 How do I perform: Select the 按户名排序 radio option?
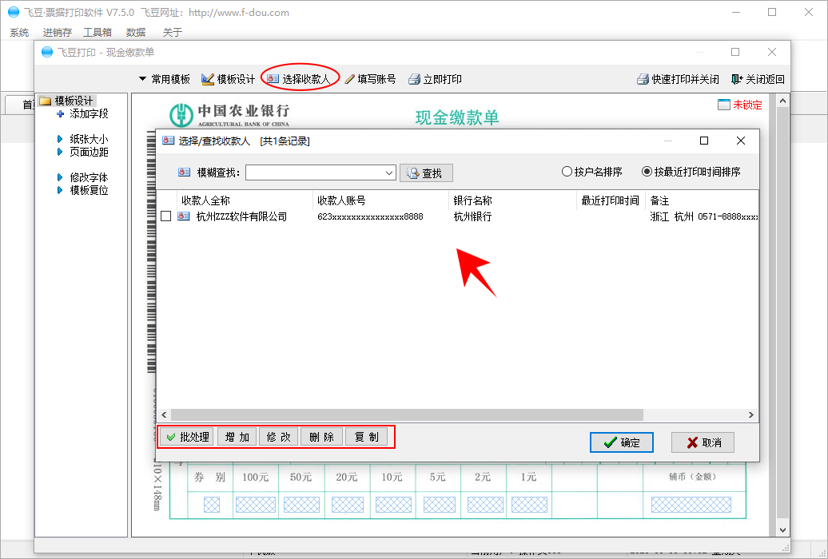click(567, 172)
